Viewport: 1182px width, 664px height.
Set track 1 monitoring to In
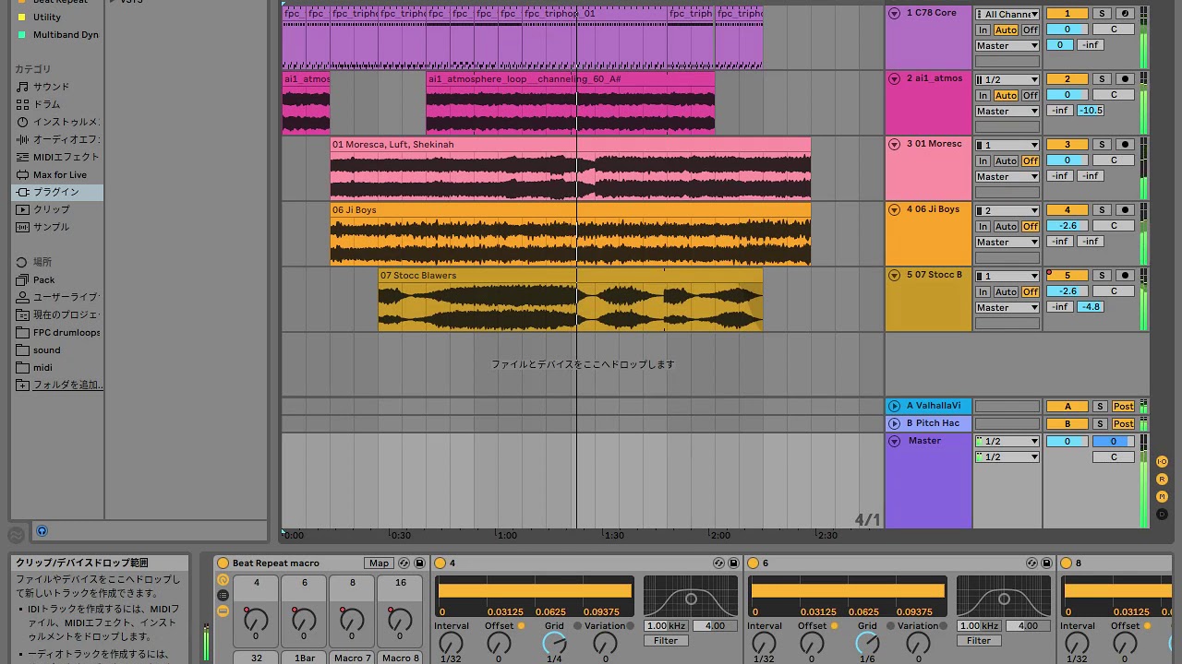tap(983, 30)
